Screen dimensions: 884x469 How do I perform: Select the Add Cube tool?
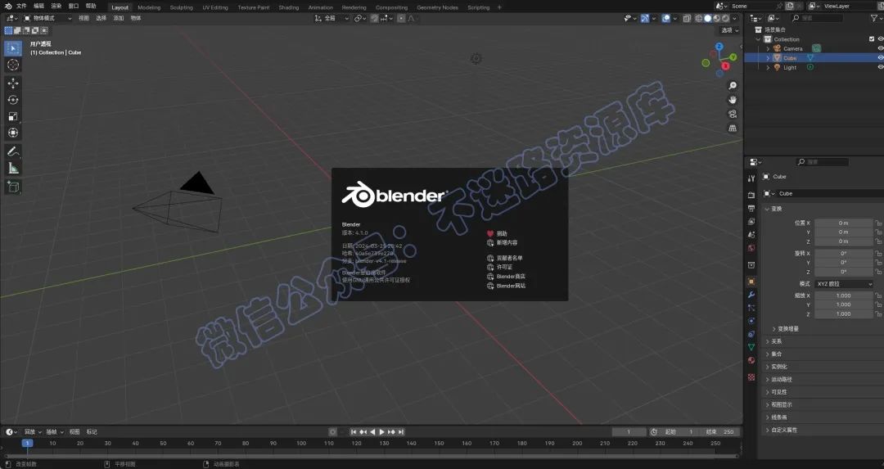tap(13, 187)
